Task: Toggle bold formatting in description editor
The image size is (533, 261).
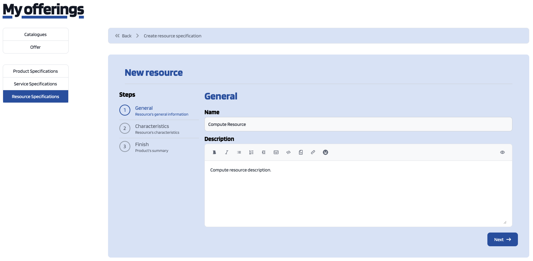Action: pyautogui.click(x=214, y=152)
